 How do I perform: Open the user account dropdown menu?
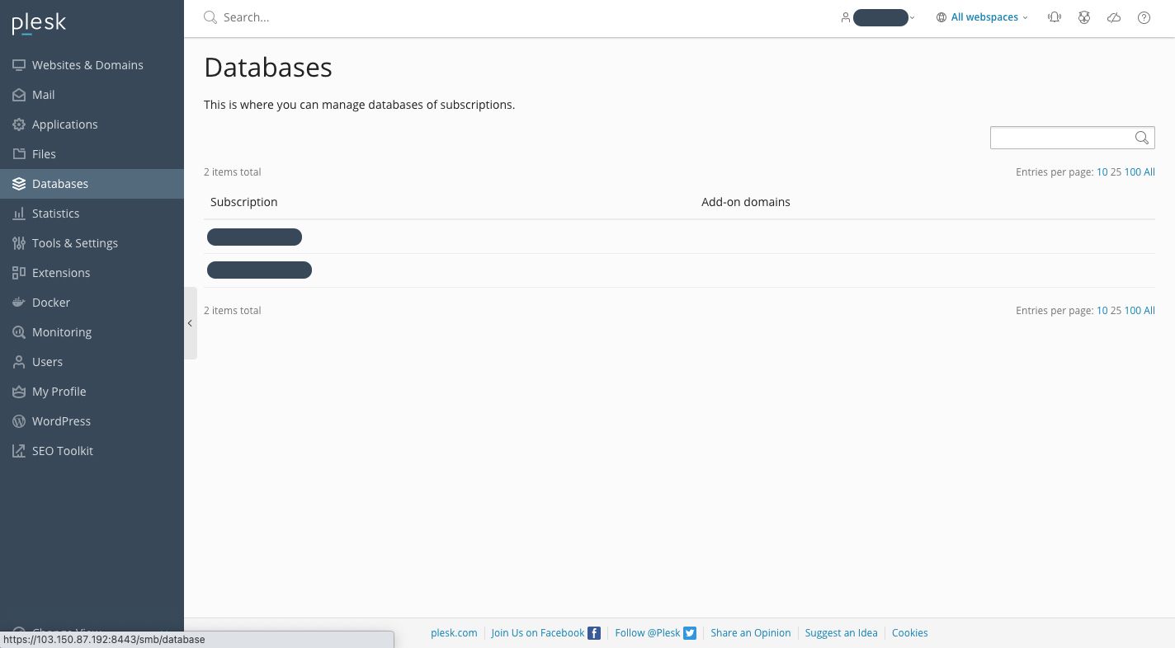[879, 17]
